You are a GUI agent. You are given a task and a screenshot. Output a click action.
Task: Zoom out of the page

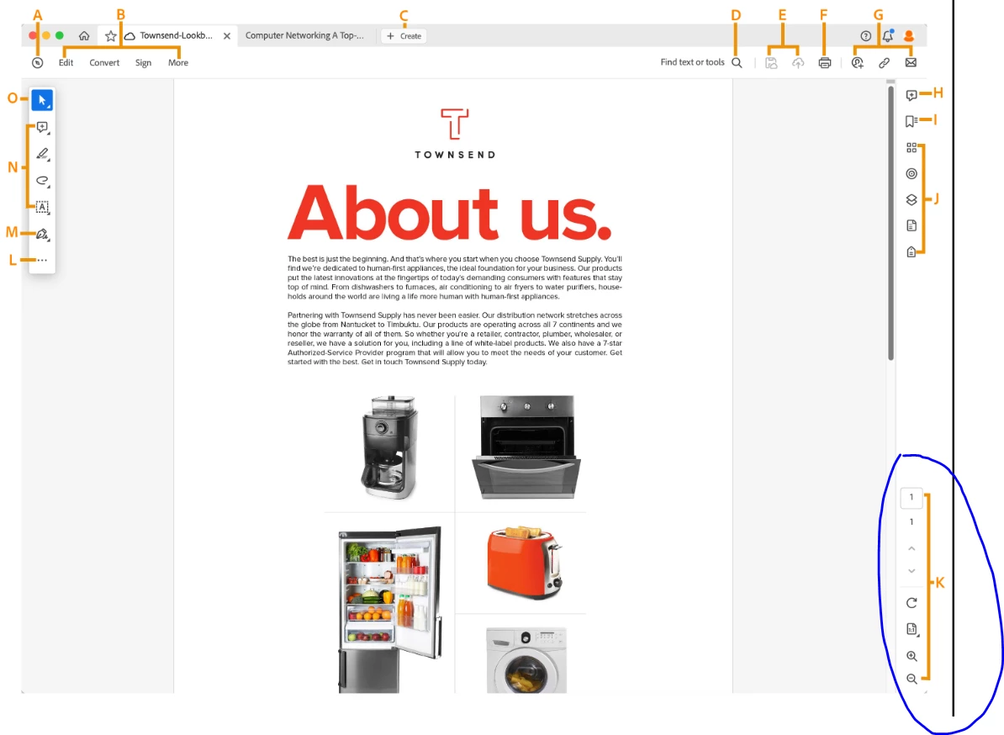point(912,679)
